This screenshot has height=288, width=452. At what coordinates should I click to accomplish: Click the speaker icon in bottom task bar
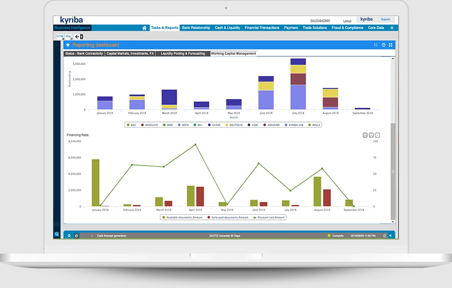[390, 236]
